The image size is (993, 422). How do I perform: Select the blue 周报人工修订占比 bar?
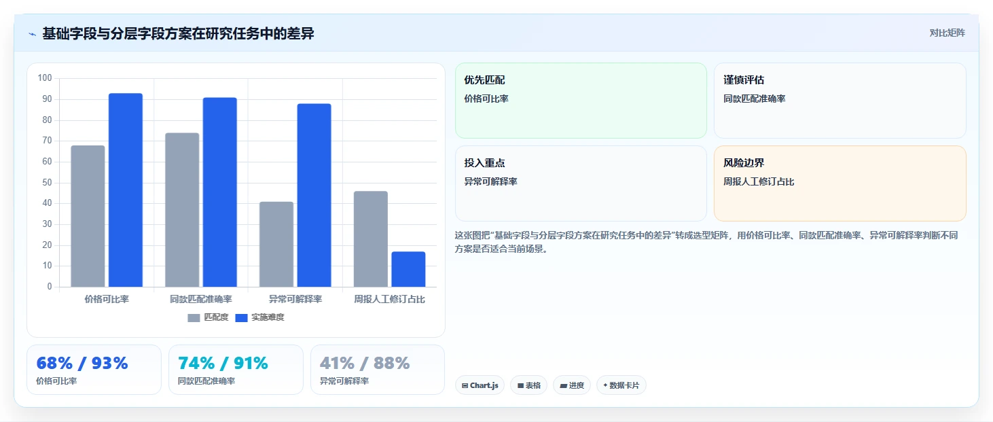pos(408,269)
